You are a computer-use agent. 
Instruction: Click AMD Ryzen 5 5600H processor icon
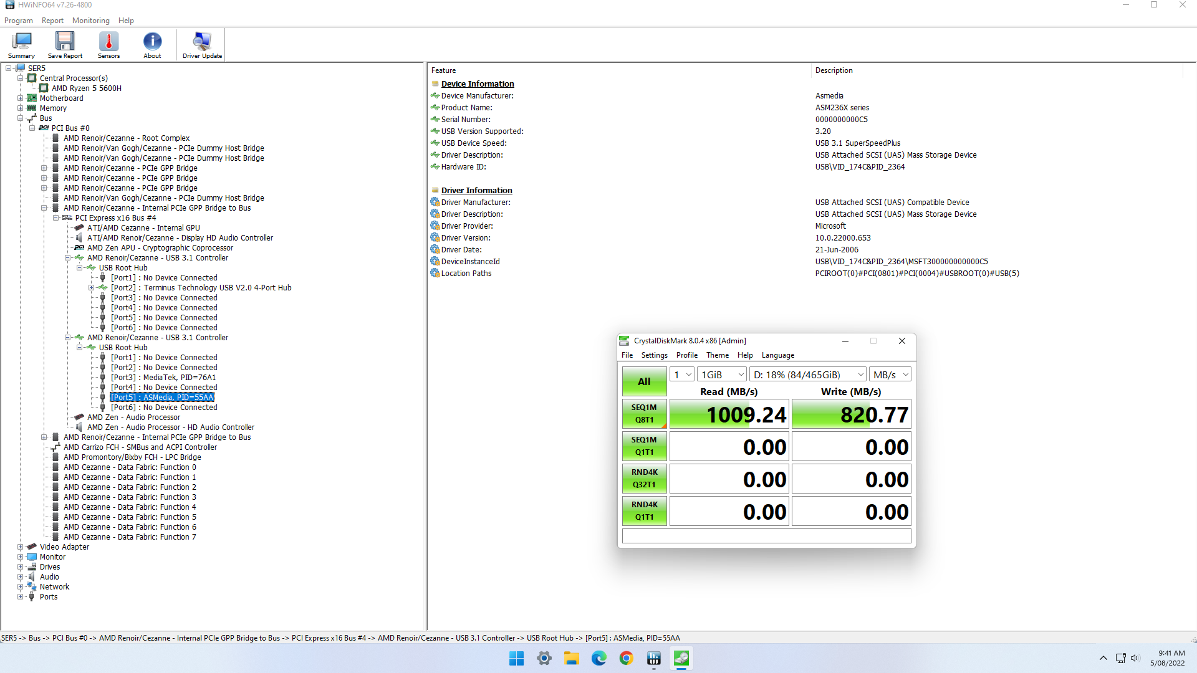44,88
